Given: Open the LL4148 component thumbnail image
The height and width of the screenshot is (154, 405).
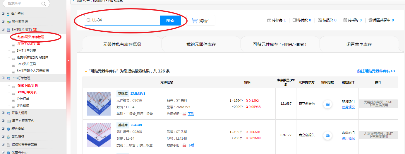Looking at the screenshot, I should pyautogui.click(x=99, y=135).
